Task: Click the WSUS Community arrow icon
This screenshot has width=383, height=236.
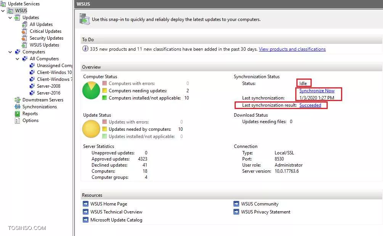Action: [236, 204]
